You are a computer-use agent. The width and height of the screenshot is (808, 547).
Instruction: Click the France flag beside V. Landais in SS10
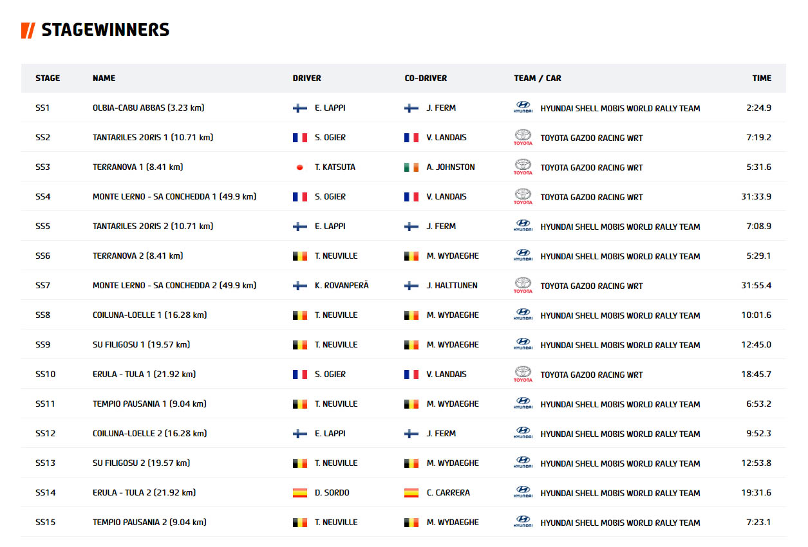411,375
